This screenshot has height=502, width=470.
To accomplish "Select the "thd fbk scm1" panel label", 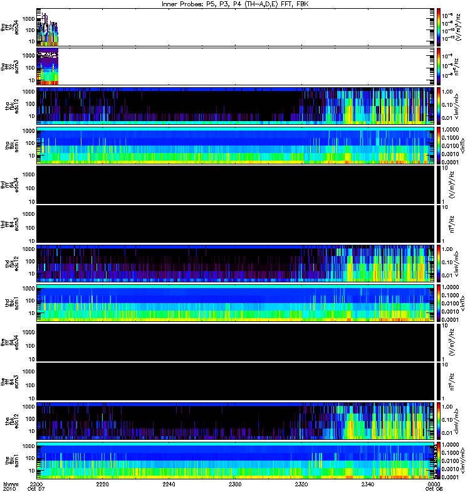I will pyautogui.click(x=12, y=303).
